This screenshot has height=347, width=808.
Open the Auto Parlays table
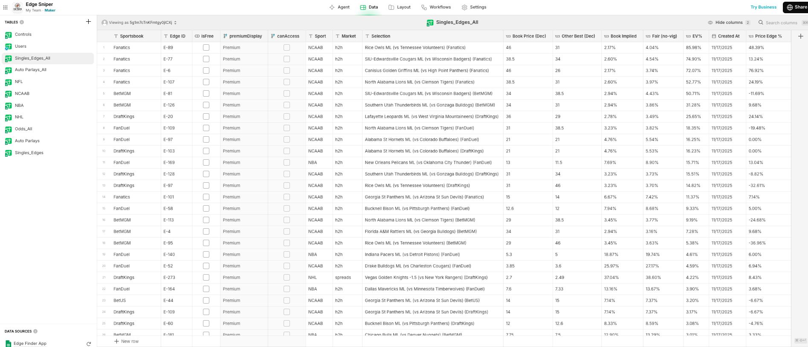(x=48, y=141)
